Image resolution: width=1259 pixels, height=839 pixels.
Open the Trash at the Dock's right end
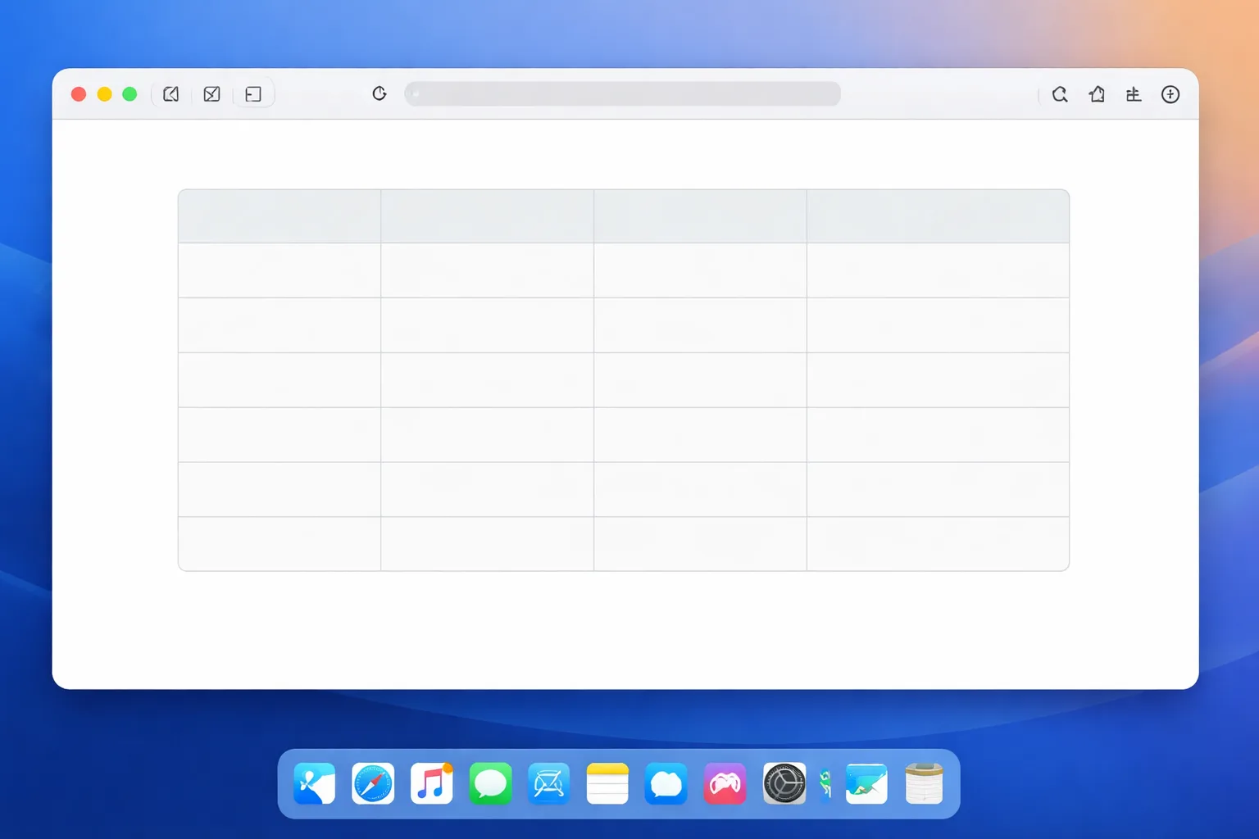click(925, 784)
